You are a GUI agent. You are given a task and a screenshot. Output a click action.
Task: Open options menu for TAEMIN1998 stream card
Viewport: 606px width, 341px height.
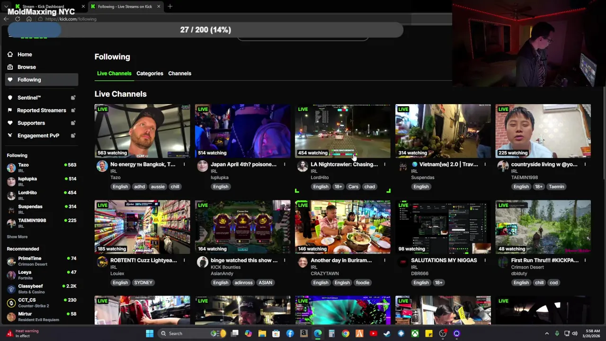click(x=585, y=164)
